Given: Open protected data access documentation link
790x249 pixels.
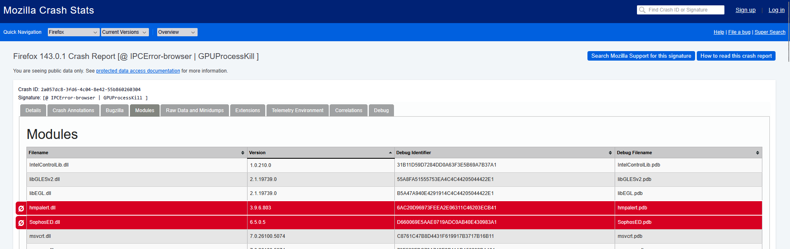Looking at the screenshot, I should [138, 71].
